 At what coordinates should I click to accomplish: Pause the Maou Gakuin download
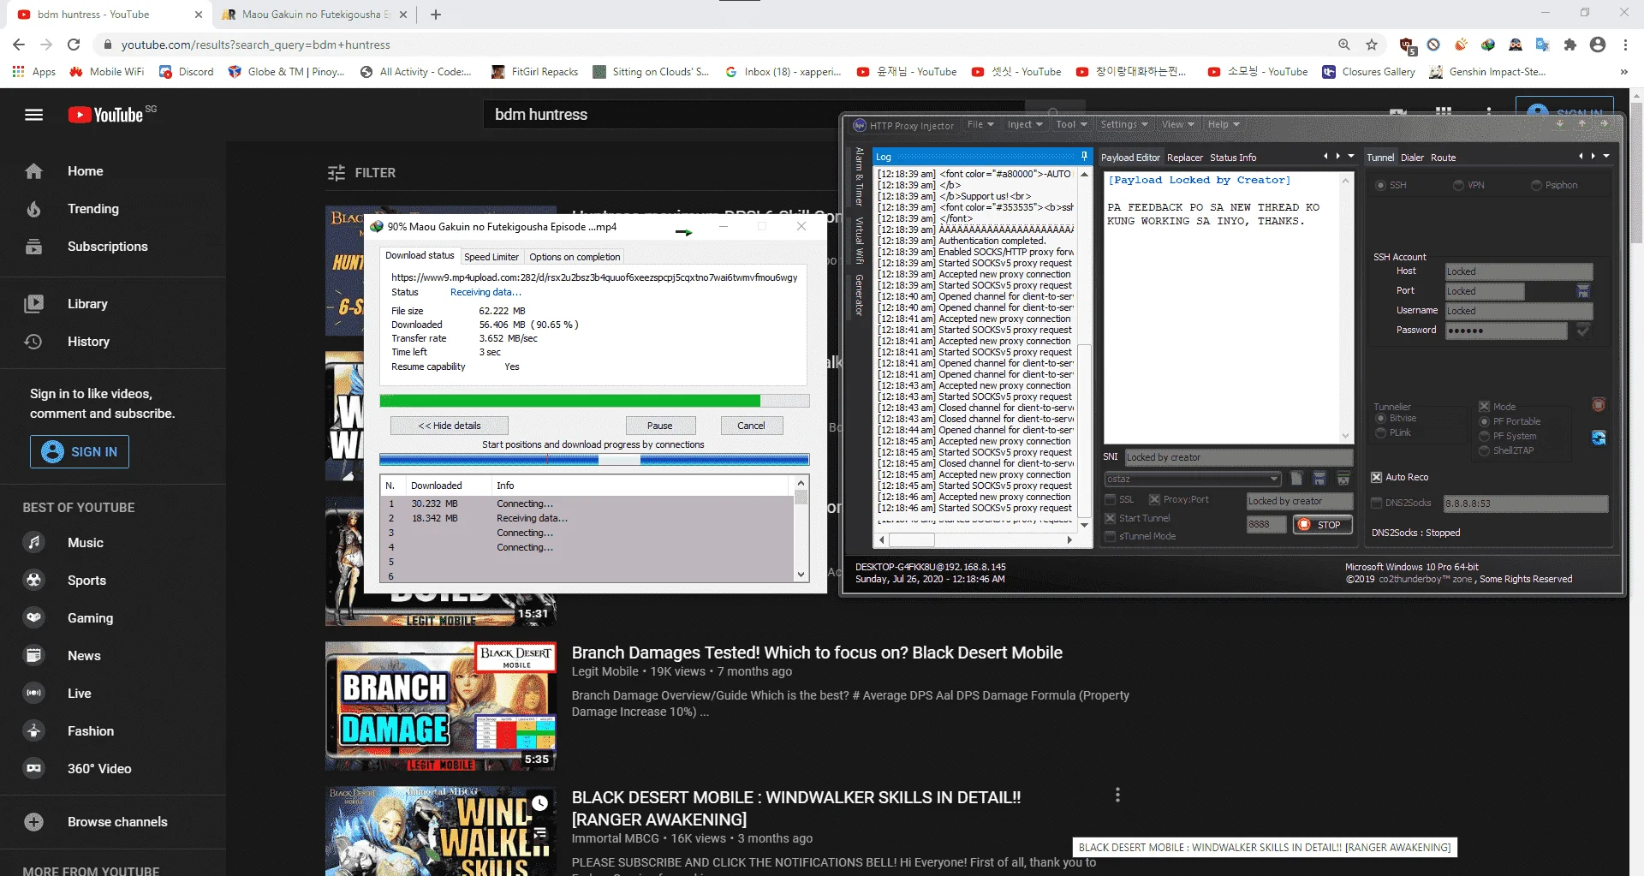660,426
